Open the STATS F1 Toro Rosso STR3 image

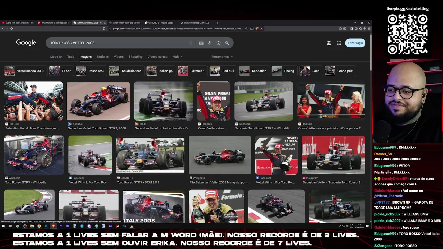coord(150,155)
